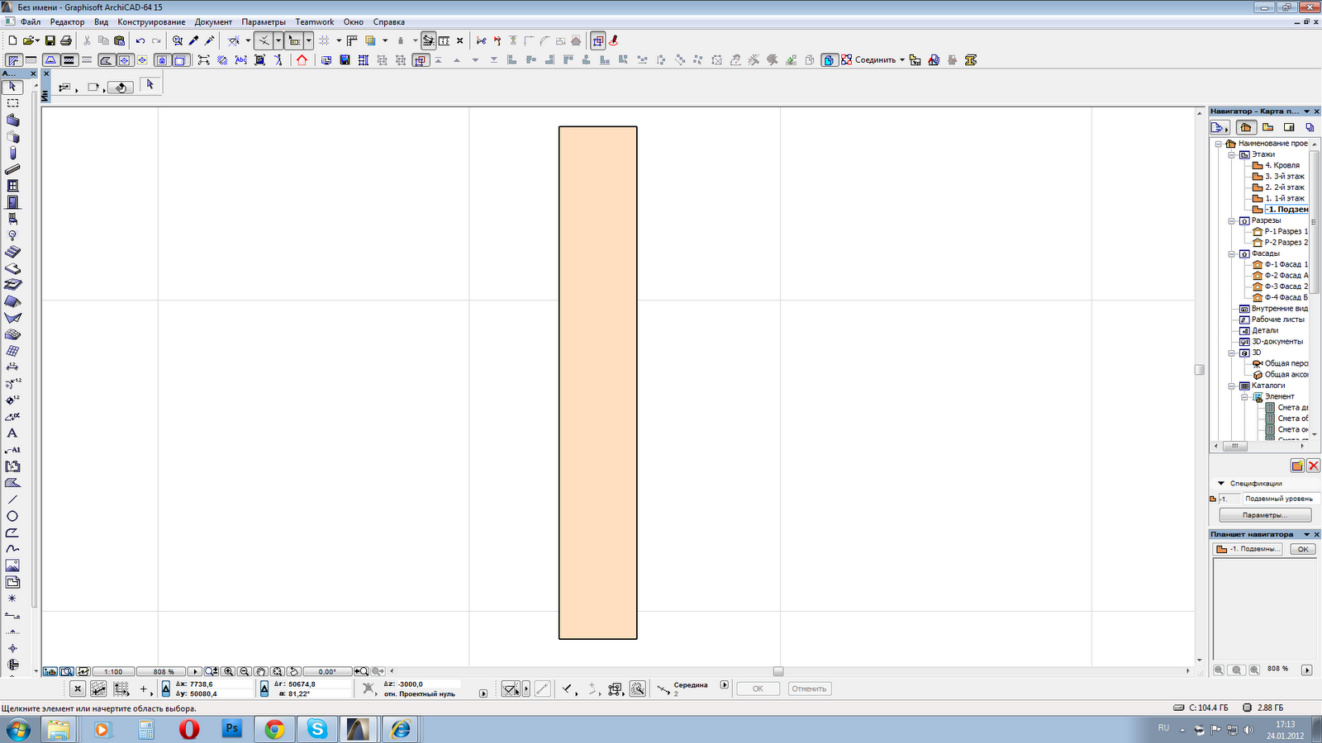The width and height of the screenshot is (1322, 743).
Task: Click the canvas horizontal scrollbar thumb
Action: click(x=778, y=672)
